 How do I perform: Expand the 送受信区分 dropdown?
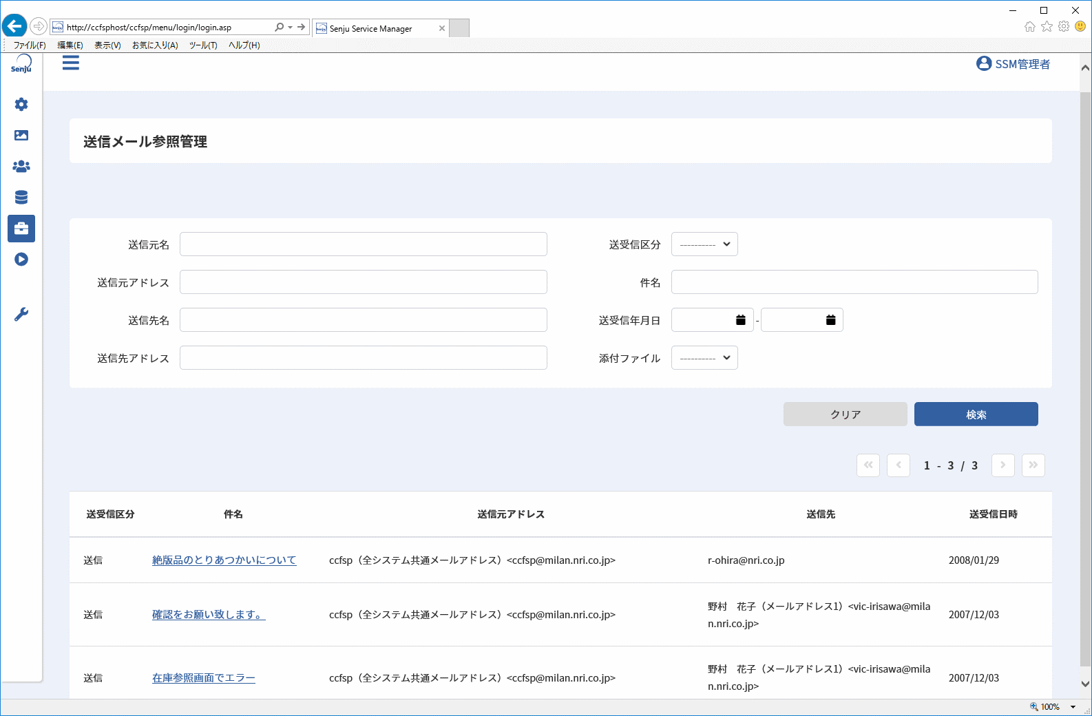tap(704, 244)
